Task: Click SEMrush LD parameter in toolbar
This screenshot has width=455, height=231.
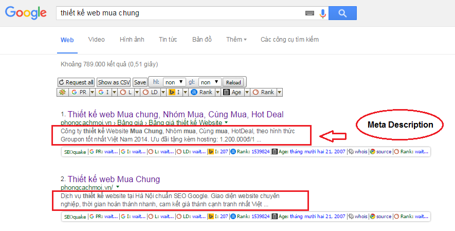Action: pos(150,92)
